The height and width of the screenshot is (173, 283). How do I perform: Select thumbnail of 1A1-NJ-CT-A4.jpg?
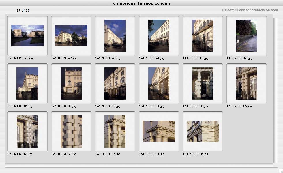[159, 36]
